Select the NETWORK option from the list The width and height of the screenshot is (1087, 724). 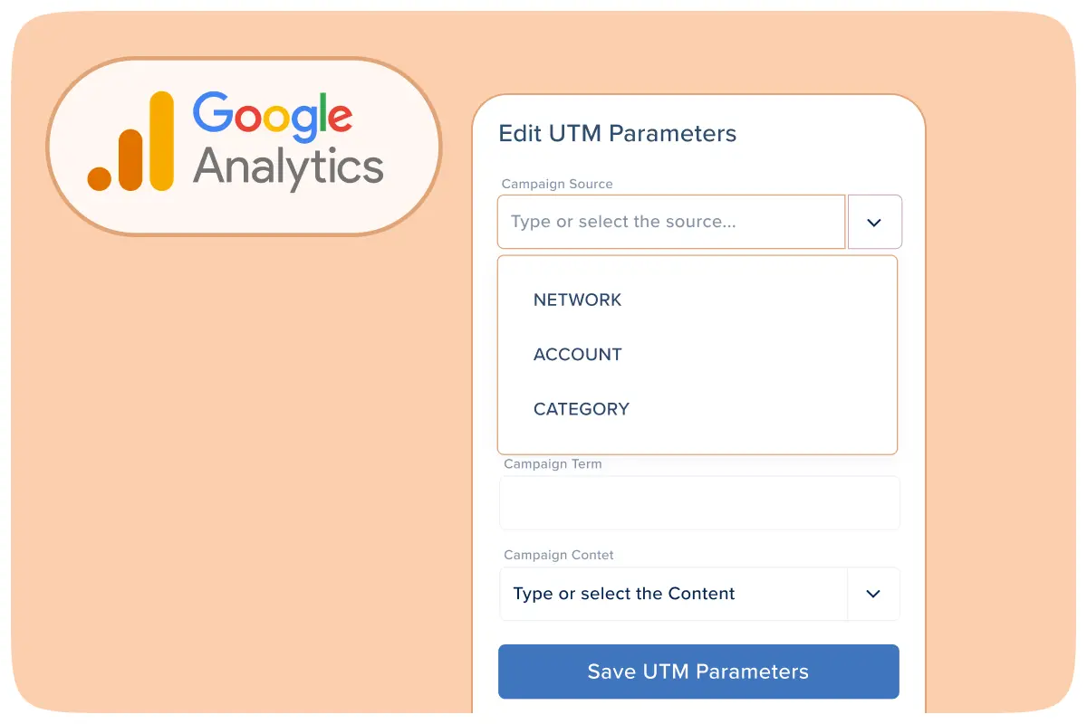578,300
